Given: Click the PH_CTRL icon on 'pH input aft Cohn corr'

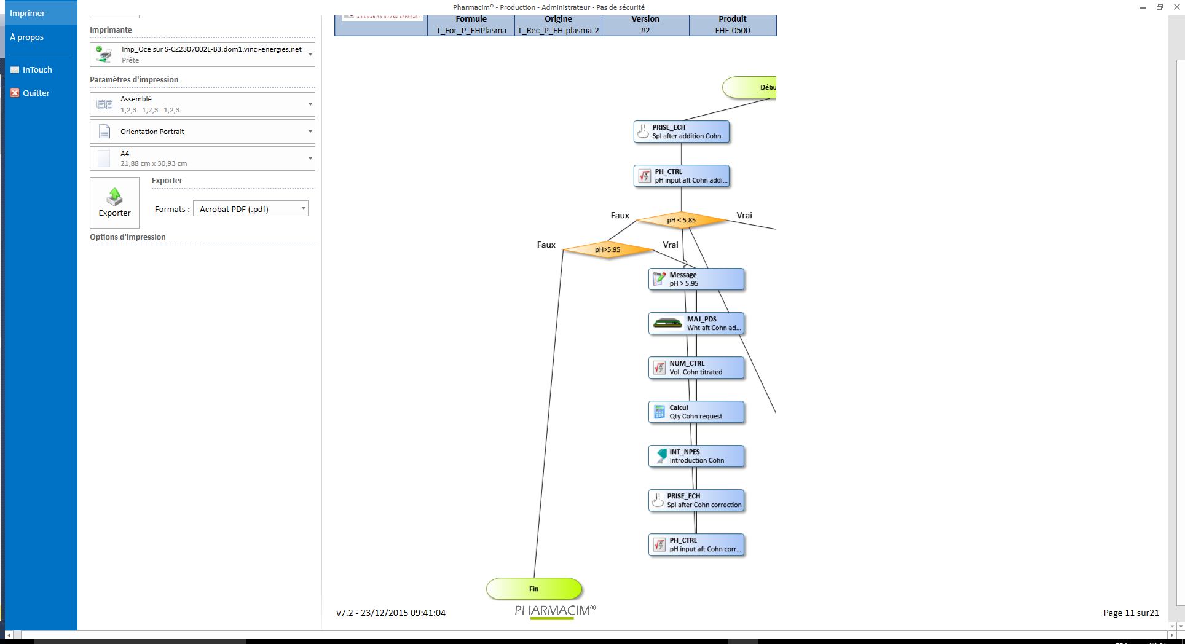Looking at the screenshot, I should [x=659, y=544].
